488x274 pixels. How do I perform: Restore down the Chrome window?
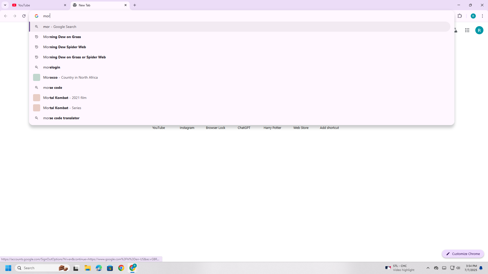click(x=470, y=5)
